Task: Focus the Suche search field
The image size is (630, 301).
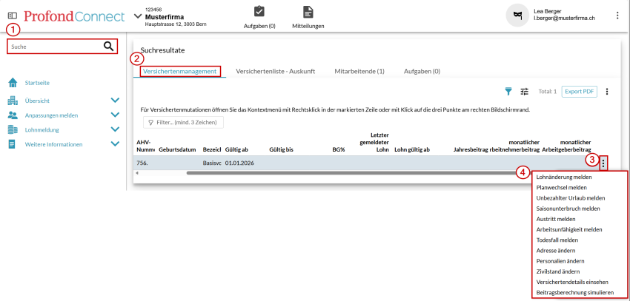Action: 62,47
